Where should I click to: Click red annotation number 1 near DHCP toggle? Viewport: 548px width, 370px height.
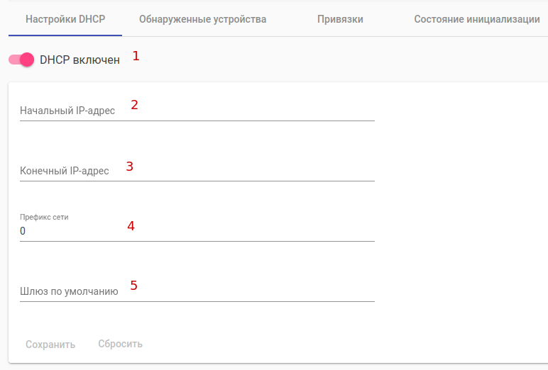(x=136, y=56)
